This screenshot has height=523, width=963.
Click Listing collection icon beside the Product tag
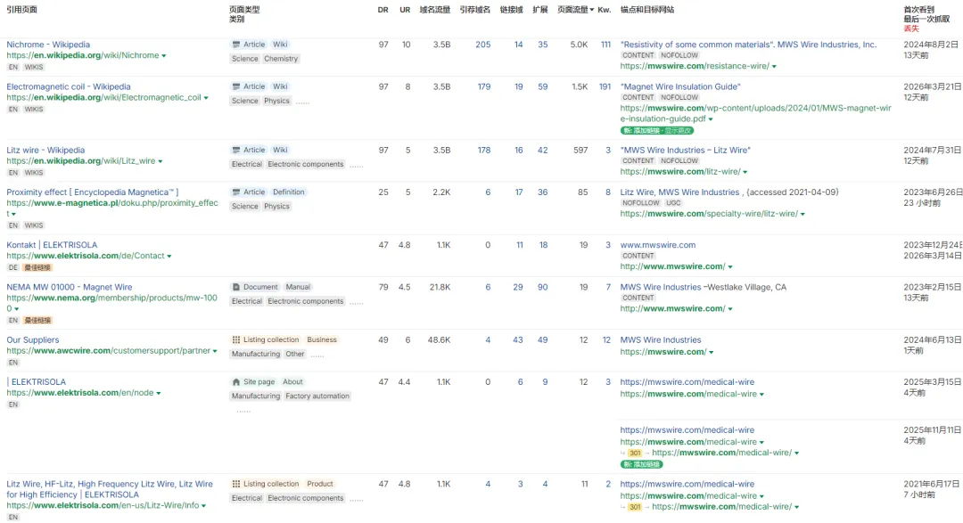tap(235, 485)
